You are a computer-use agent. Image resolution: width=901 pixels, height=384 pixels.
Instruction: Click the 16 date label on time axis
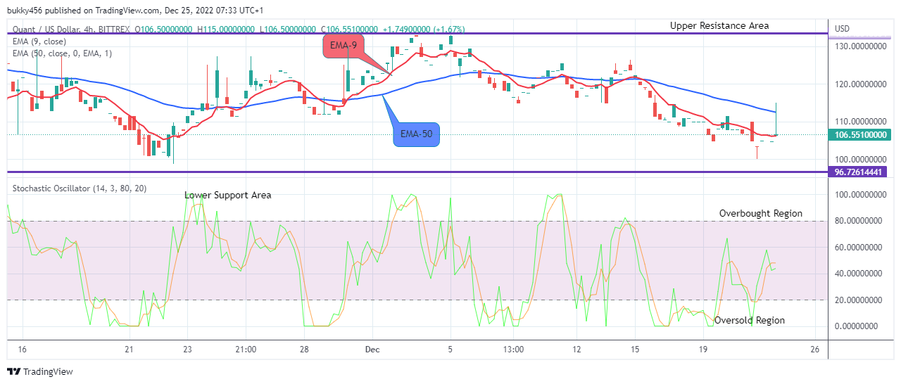22,350
